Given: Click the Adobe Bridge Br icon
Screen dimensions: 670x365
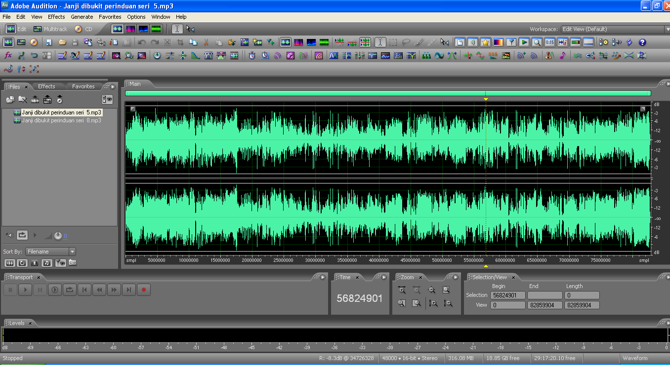Looking at the screenshot, I should [127, 42].
